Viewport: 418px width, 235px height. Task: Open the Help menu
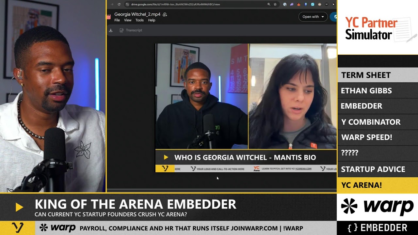[152, 20]
